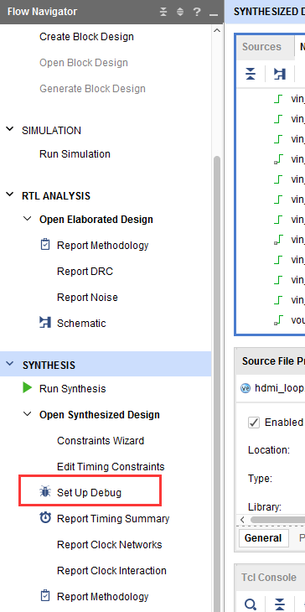305x612 pixels.
Task: Click Report Timing Summary text
Action: (113, 518)
